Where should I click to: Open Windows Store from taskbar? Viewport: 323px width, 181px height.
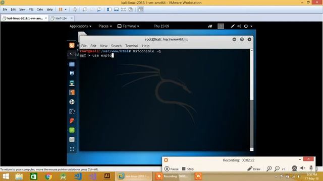(34, 176)
